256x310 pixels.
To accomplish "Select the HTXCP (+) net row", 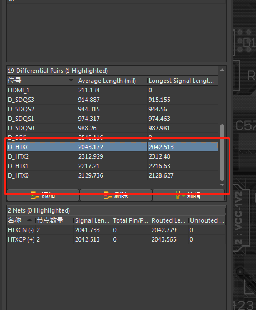I will point(116,239).
